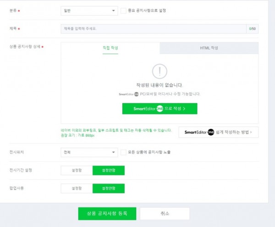
Task: Click the arrow of 분류 dropdown
Action: point(114,11)
